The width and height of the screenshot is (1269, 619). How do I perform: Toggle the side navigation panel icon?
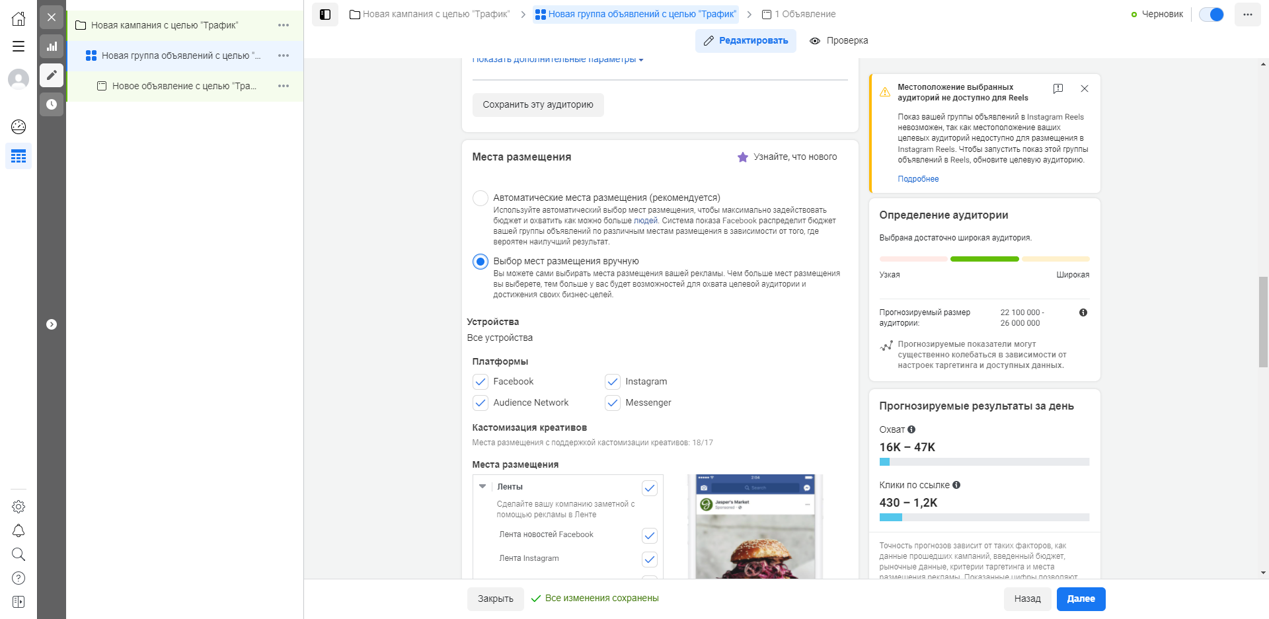point(325,15)
